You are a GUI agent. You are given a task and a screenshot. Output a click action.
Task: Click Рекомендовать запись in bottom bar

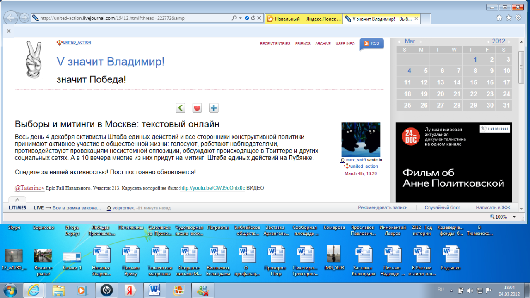click(x=383, y=208)
